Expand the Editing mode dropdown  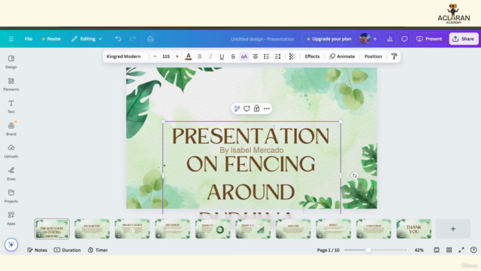pyautogui.click(x=87, y=39)
